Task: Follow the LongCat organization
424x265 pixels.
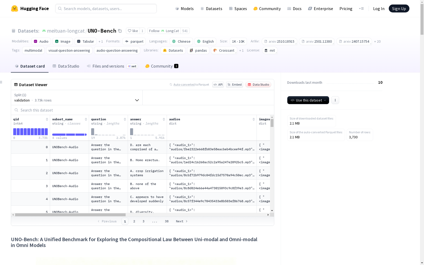Action: [x=164, y=31]
